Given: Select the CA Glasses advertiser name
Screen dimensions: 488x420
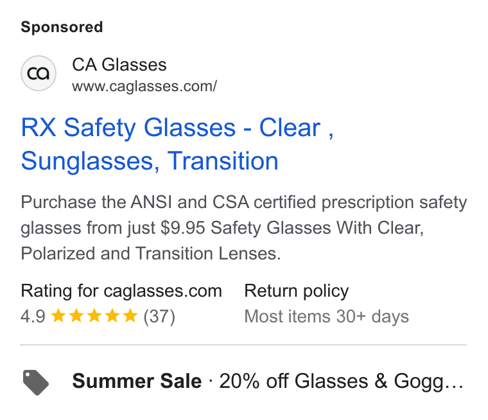Looking at the screenshot, I should pos(119,65).
